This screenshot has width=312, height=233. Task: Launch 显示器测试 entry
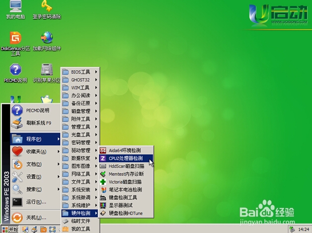coord(126,205)
